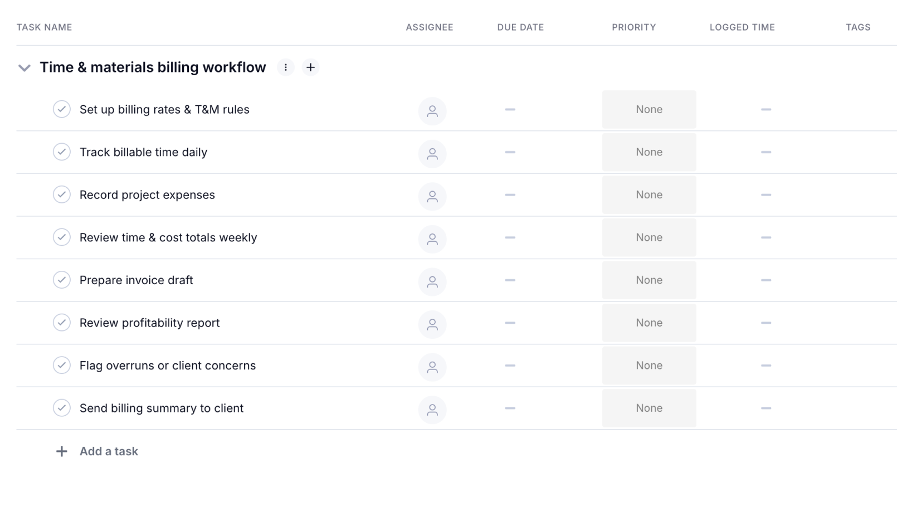Check off Review time & cost totals weekly

62,237
